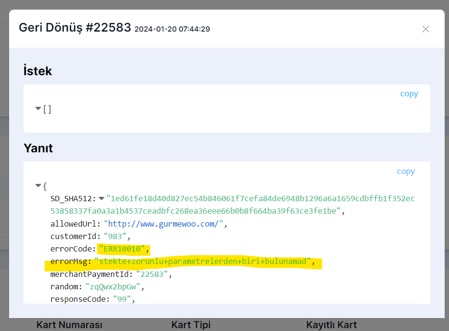Click the 2024-01-20 07:44:29 timestamp
The width and height of the screenshot is (449, 331).
point(172,29)
